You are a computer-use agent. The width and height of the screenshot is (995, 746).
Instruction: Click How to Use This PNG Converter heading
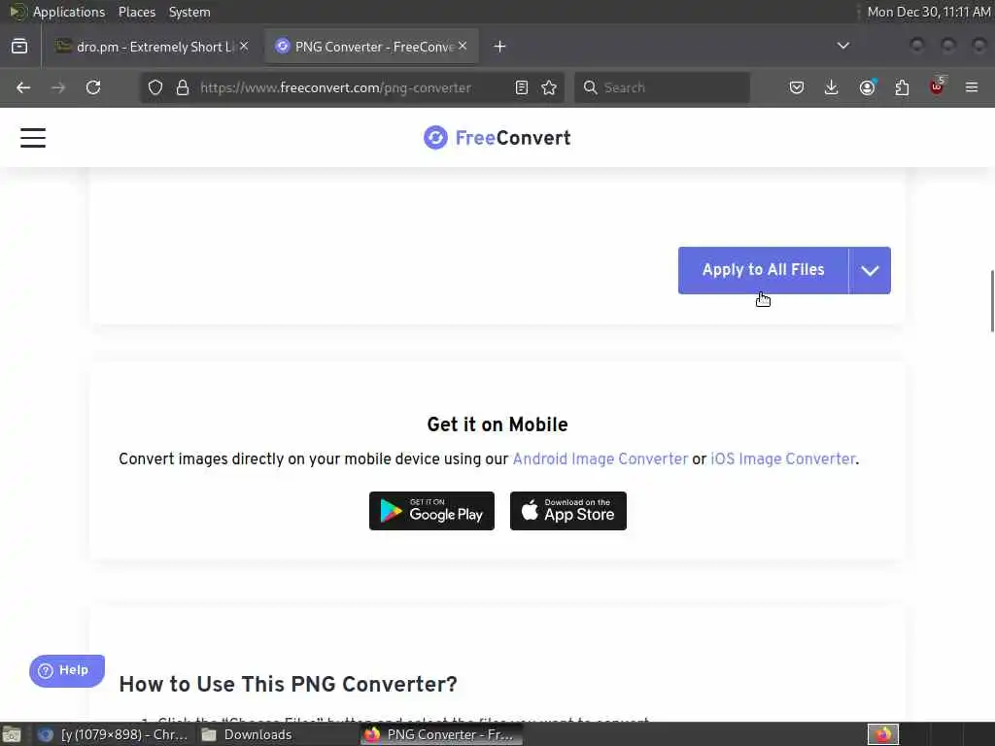pyautogui.click(x=288, y=684)
